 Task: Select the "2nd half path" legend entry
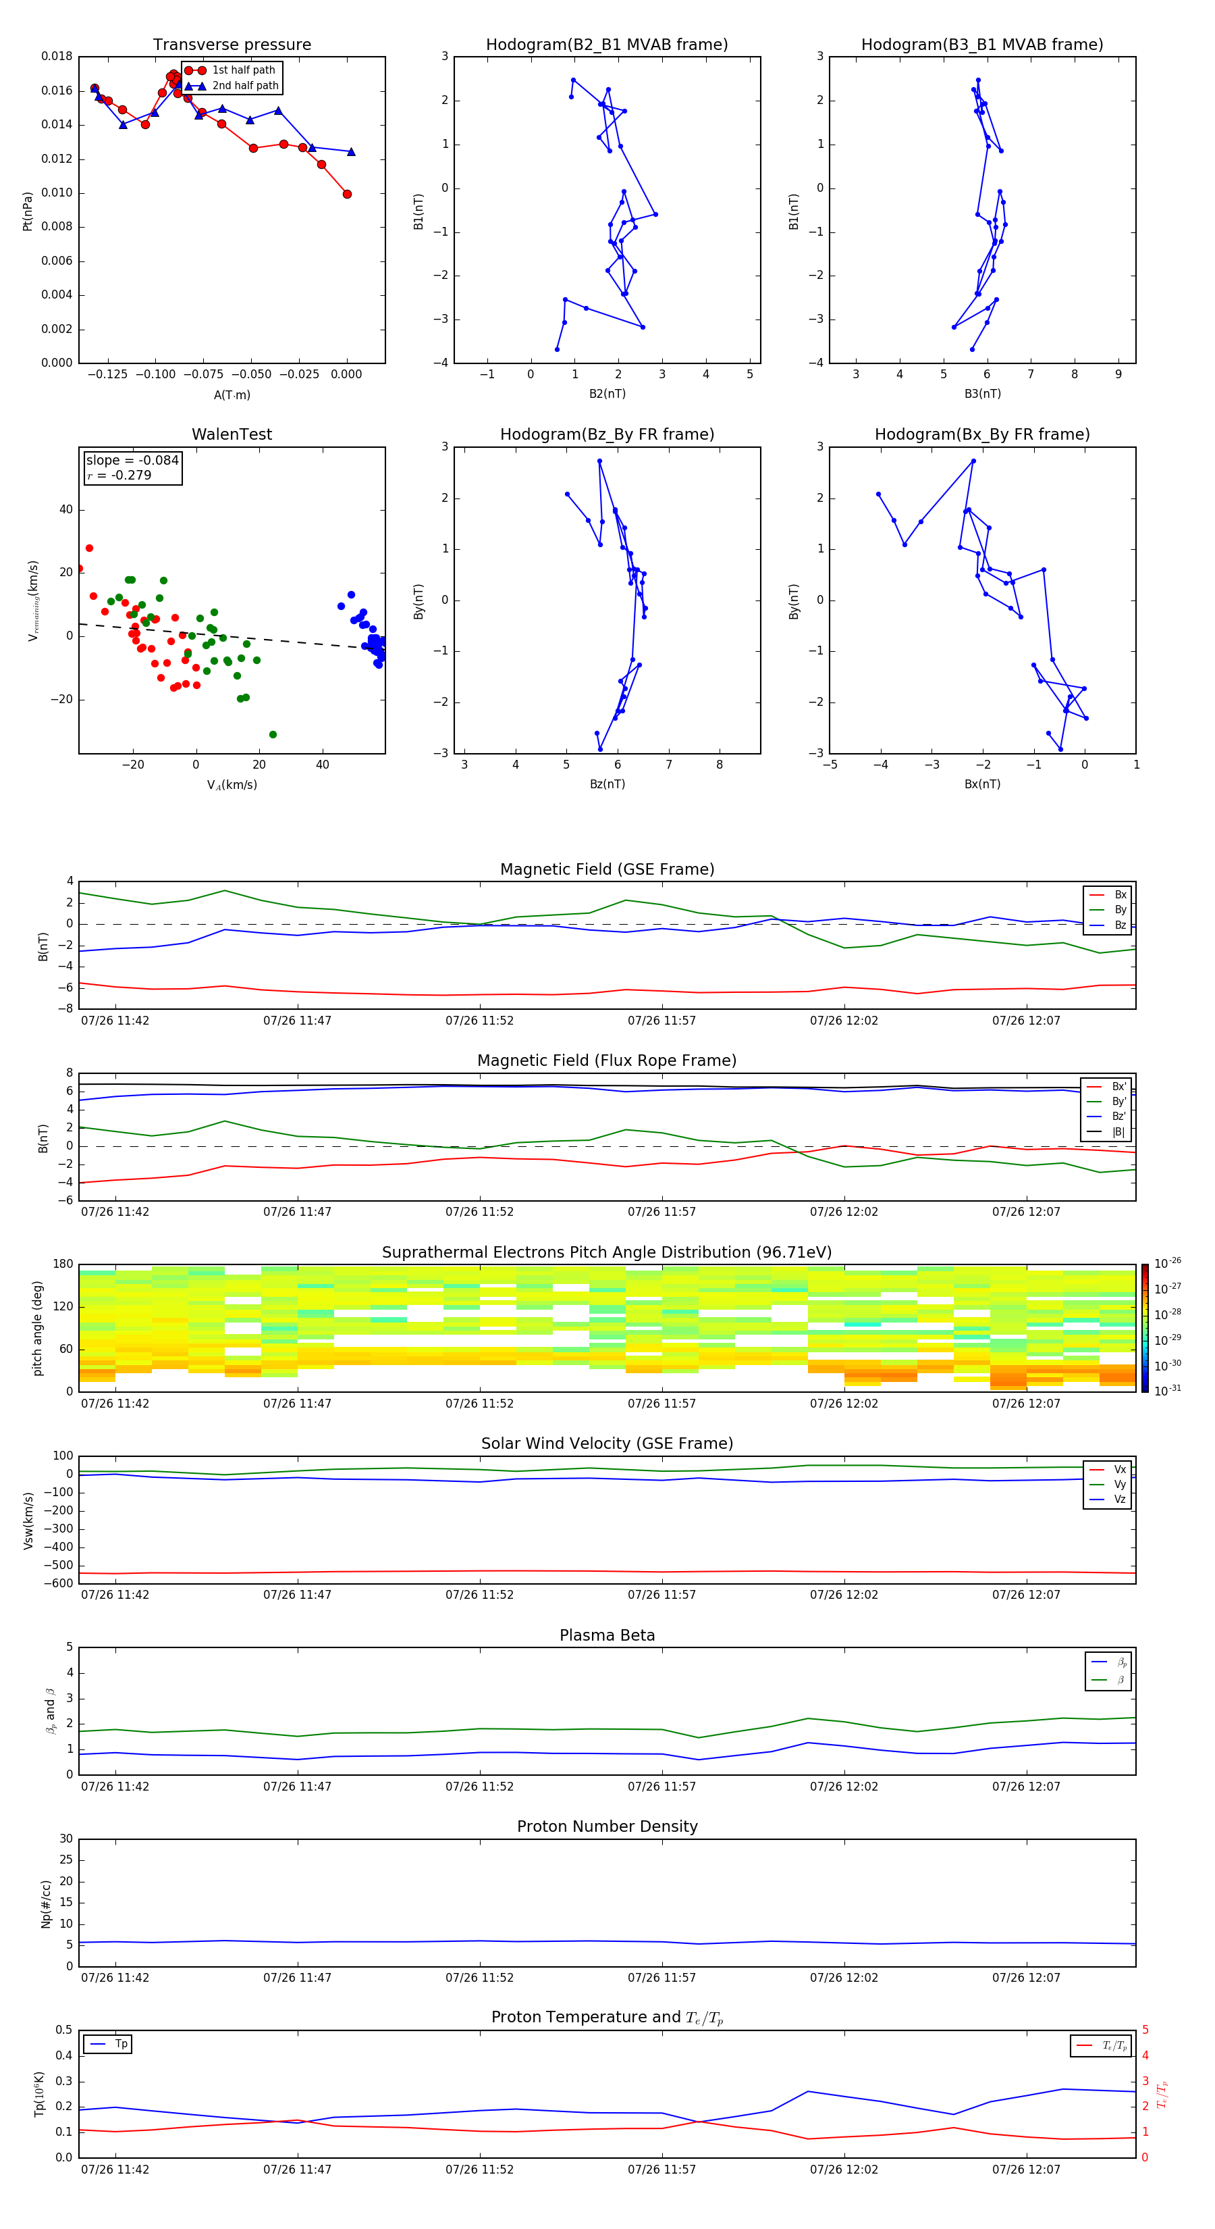pos(232,86)
